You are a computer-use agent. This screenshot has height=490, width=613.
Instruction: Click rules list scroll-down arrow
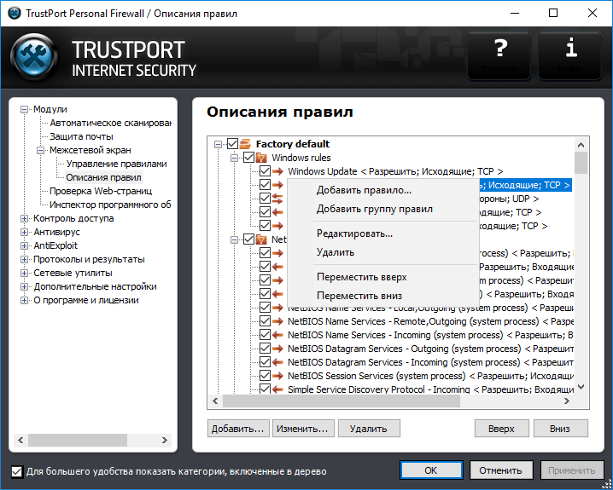pos(581,387)
